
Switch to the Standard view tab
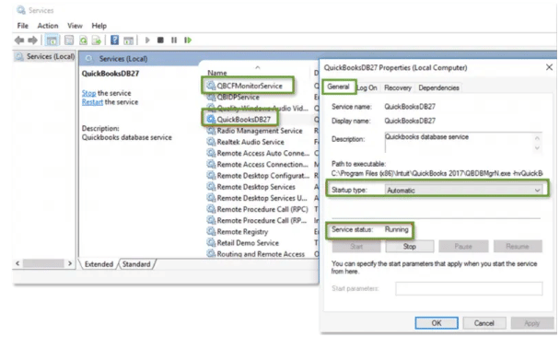click(x=136, y=264)
